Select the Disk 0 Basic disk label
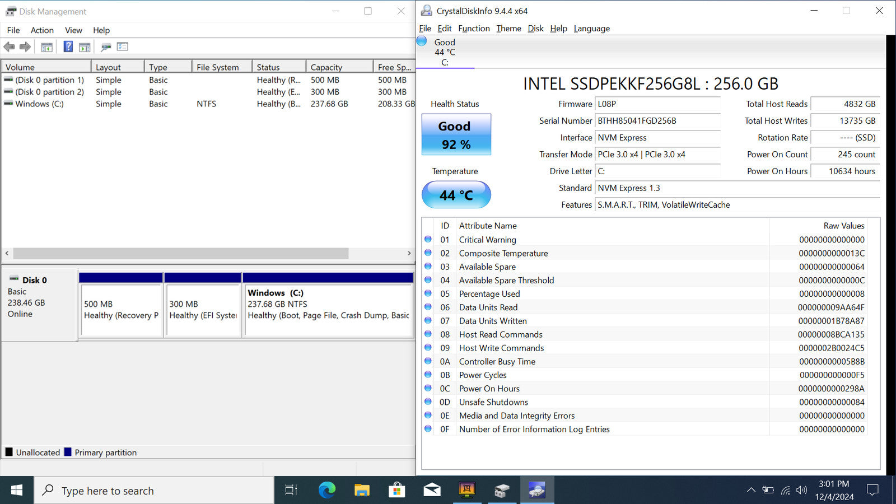This screenshot has height=504, width=896. tap(39, 305)
